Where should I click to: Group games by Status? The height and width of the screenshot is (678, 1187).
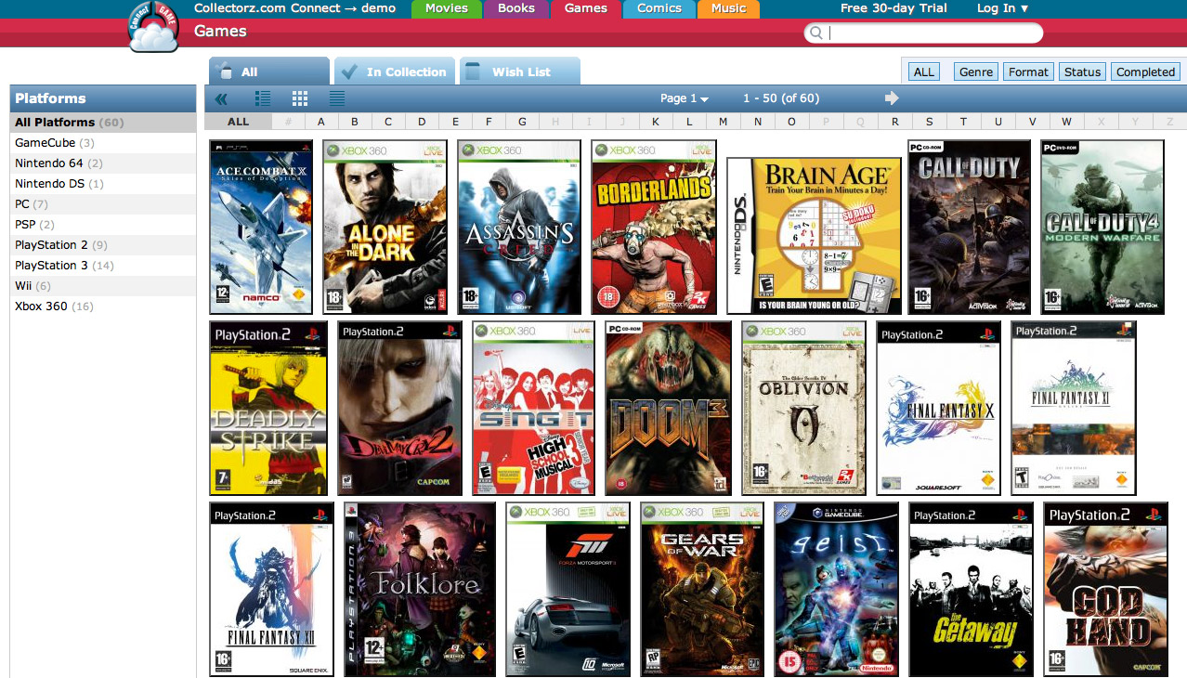[1082, 72]
